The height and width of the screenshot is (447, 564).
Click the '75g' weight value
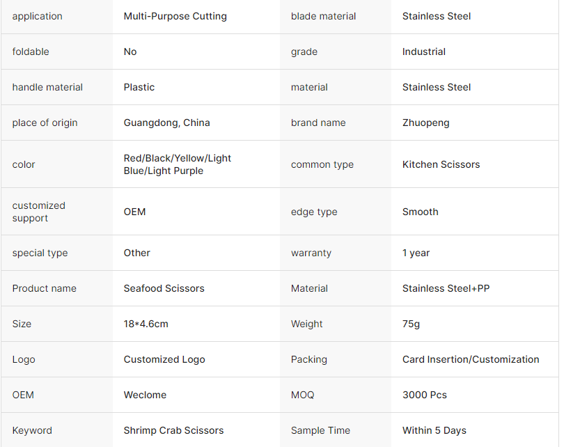[x=412, y=324]
